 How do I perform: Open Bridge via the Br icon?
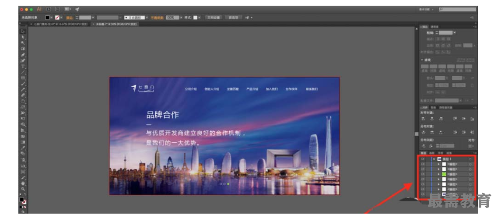pyautogui.click(x=49, y=10)
